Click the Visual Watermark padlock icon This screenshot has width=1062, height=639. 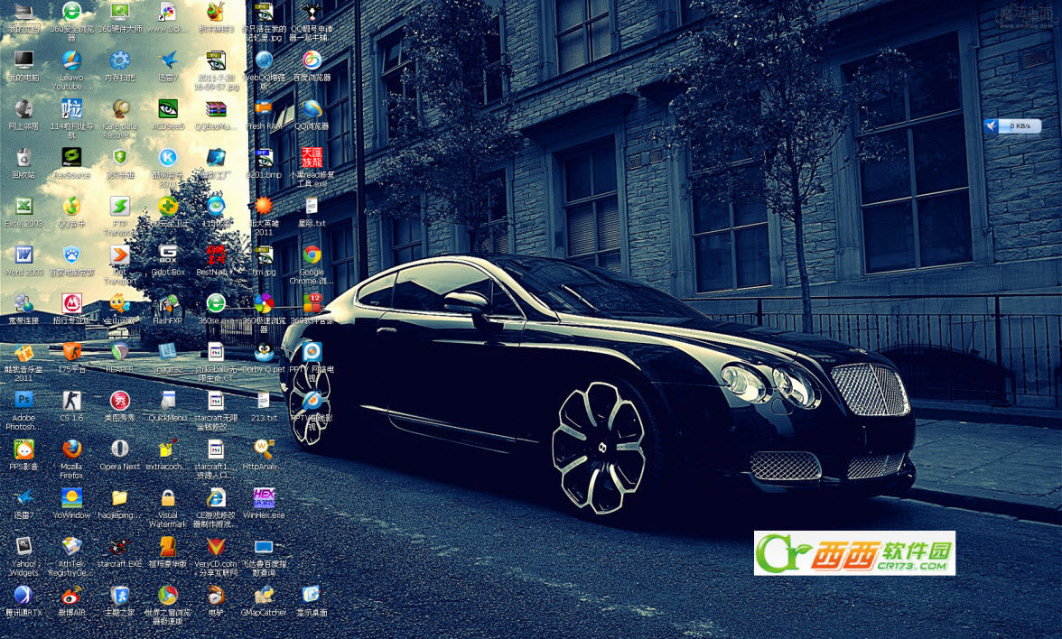[x=168, y=498]
